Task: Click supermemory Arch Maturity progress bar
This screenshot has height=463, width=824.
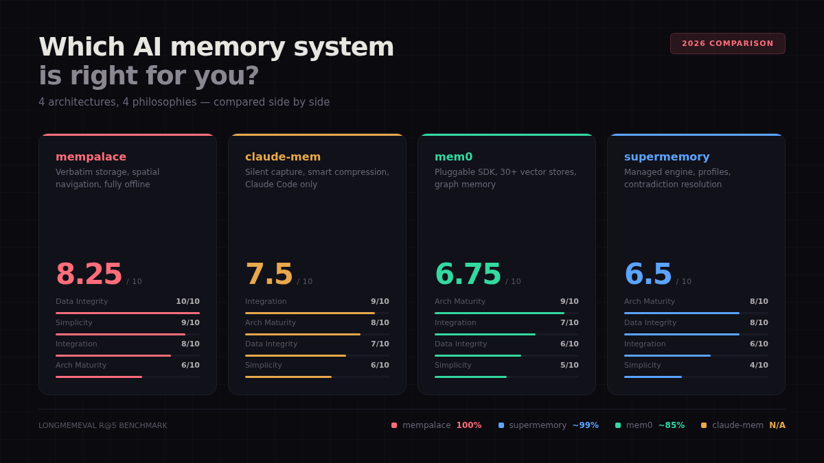Action: [696, 313]
